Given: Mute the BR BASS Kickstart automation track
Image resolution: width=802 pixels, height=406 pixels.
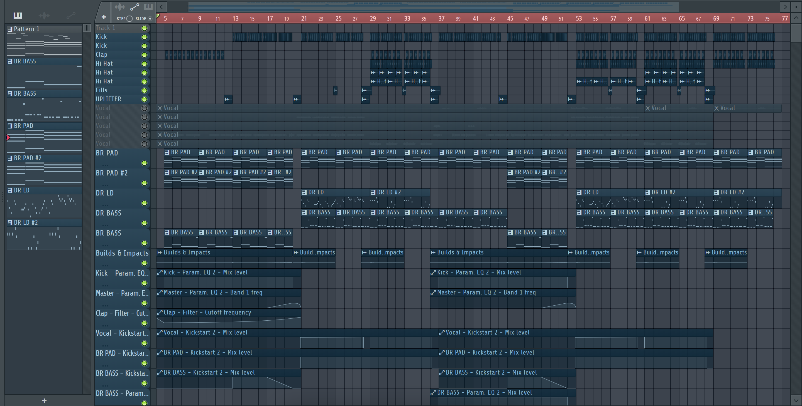Looking at the screenshot, I should (144, 383).
